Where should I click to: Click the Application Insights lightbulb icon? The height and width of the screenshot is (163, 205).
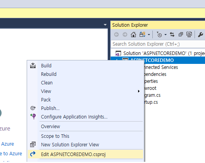click(x=33, y=116)
